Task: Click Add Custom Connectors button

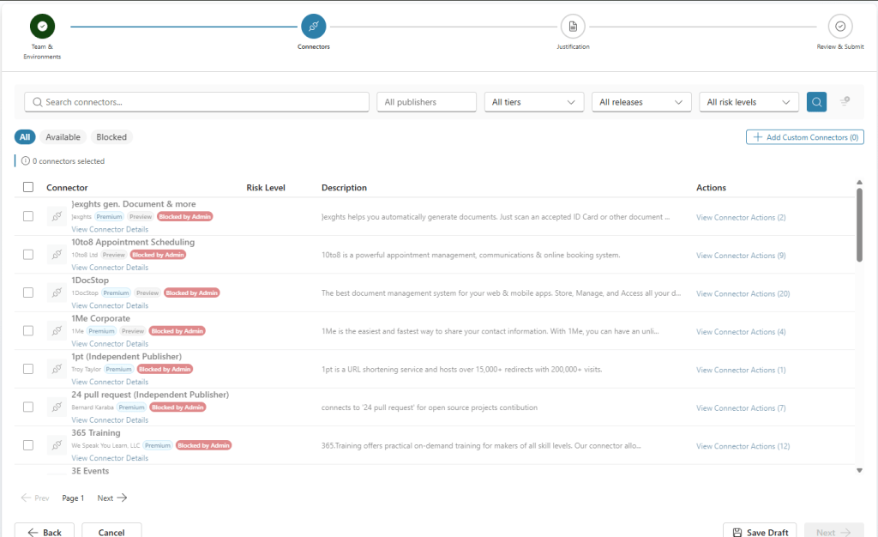Action: pyautogui.click(x=804, y=137)
